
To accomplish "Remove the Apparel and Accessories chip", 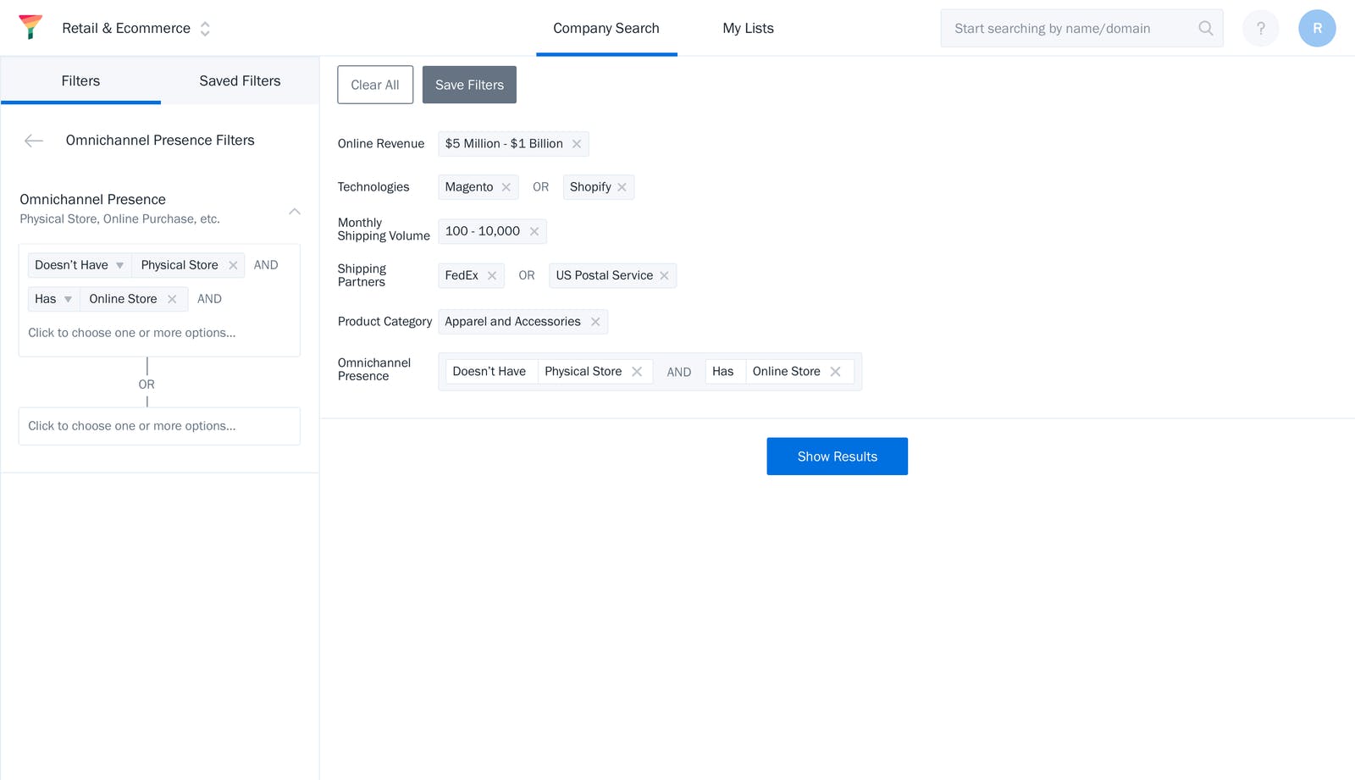I will [595, 322].
